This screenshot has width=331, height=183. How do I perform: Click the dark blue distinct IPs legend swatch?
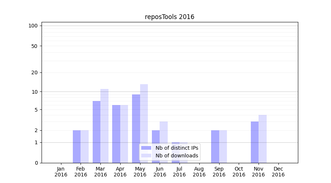click(x=146, y=148)
